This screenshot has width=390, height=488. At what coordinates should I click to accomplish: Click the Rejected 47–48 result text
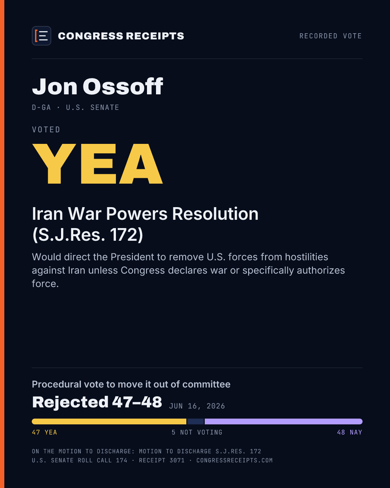(97, 402)
